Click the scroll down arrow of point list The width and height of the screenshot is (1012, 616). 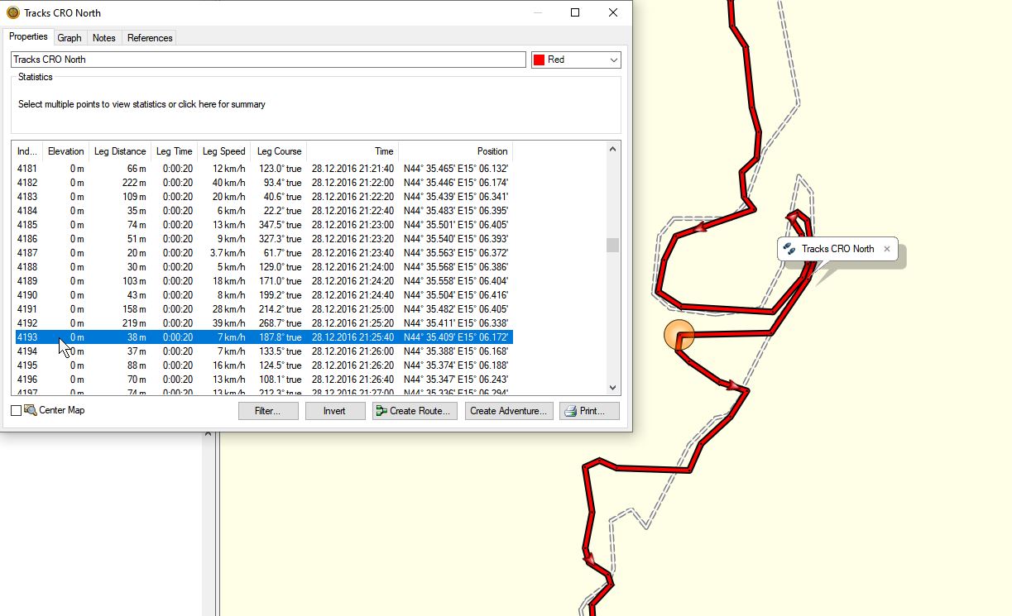(x=612, y=387)
